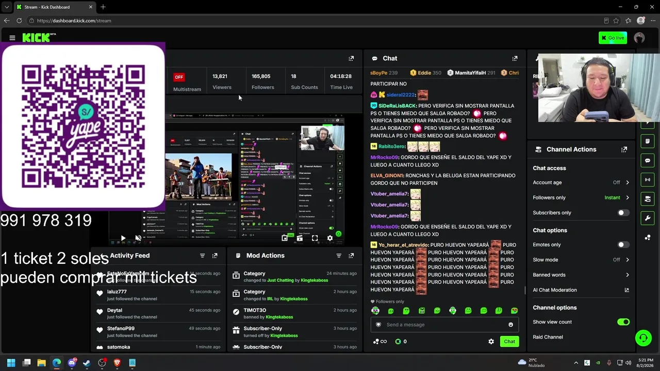Open Brave browser from the taskbar
Viewport: 660px width, 371px height.
(x=117, y=363)
